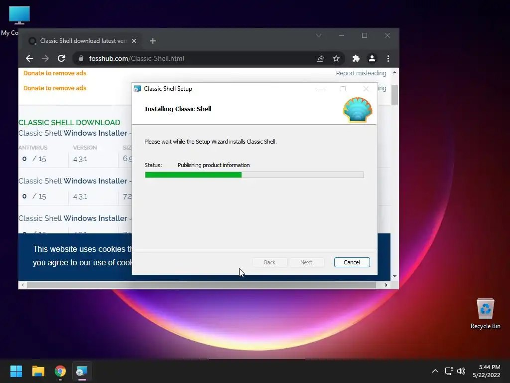Minimize the Classic Shell Setup window

point(321,89)
